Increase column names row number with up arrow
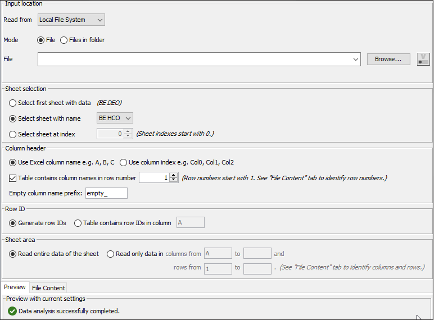Screen dimensions: 434x320 174,175
